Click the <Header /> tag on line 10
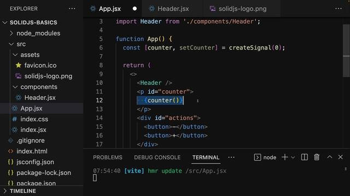The height and width of the screenshot is (196, 350). (154, 83)
